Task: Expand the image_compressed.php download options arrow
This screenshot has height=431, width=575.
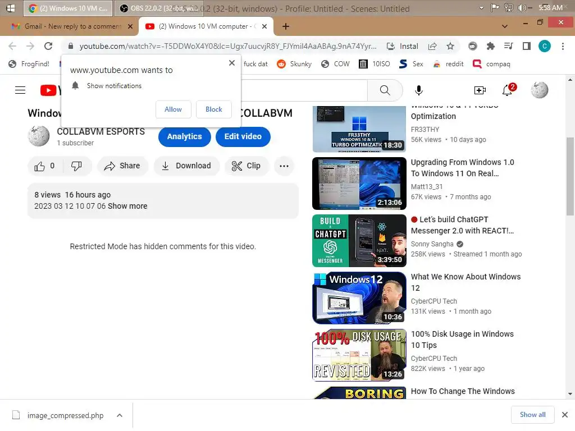Action: (120, 415)
